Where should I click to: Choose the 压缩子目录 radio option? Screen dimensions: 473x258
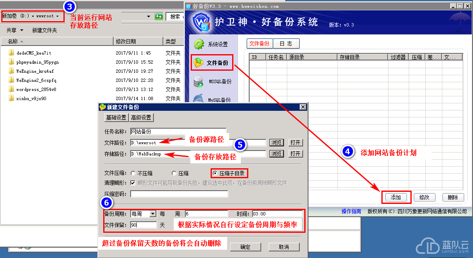[x=215, y=173]
